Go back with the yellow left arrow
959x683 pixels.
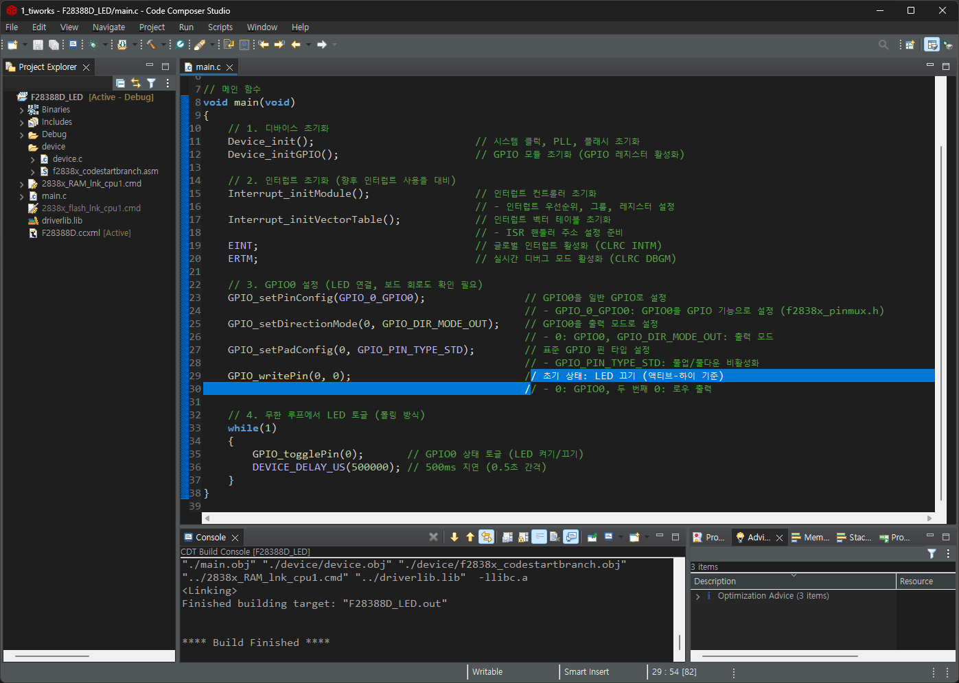coord(296,45)
